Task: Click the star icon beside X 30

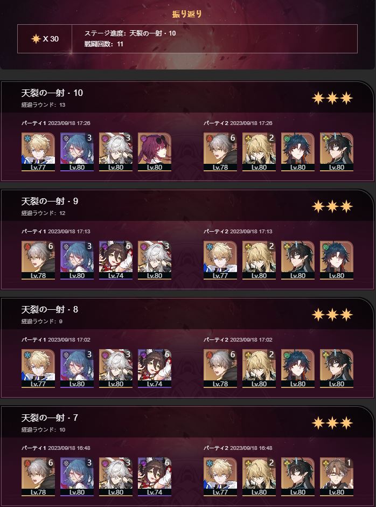Action: click(36, 39)
